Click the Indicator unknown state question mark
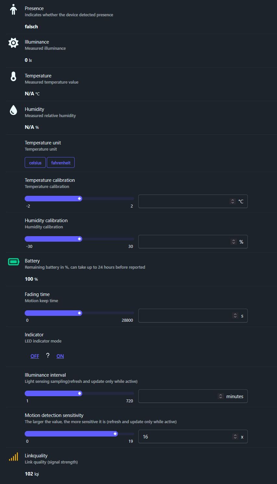Screen dimensions: 277x484 [x=48, y=356]
